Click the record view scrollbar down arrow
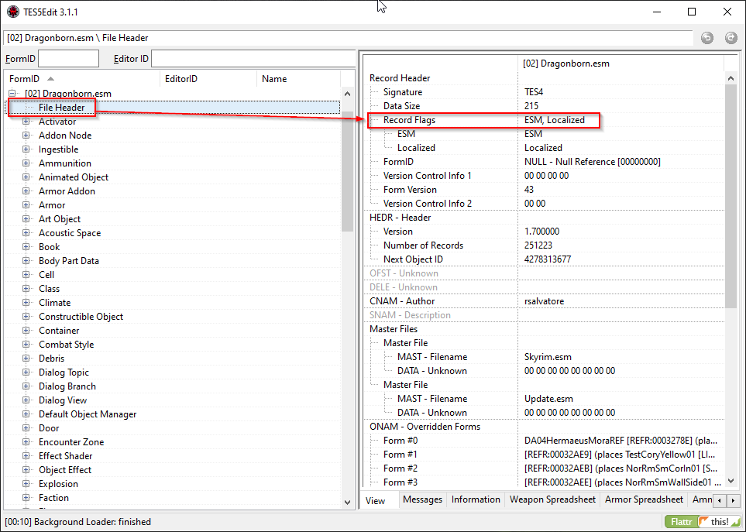 tap(731, 481)
